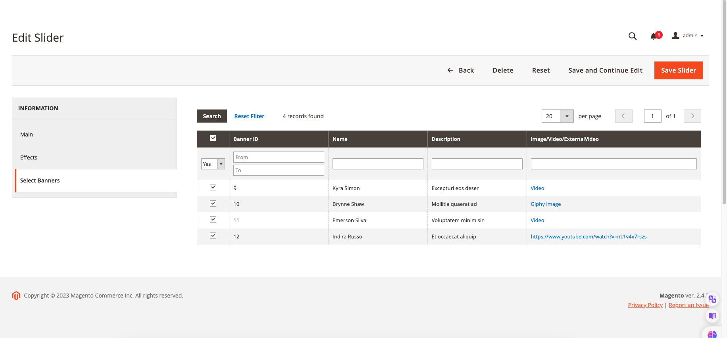Click the 'Excepturi eos deser' description cell
Image resolution: width=727 pixels, height=338 pixels.
coord(477,188)
